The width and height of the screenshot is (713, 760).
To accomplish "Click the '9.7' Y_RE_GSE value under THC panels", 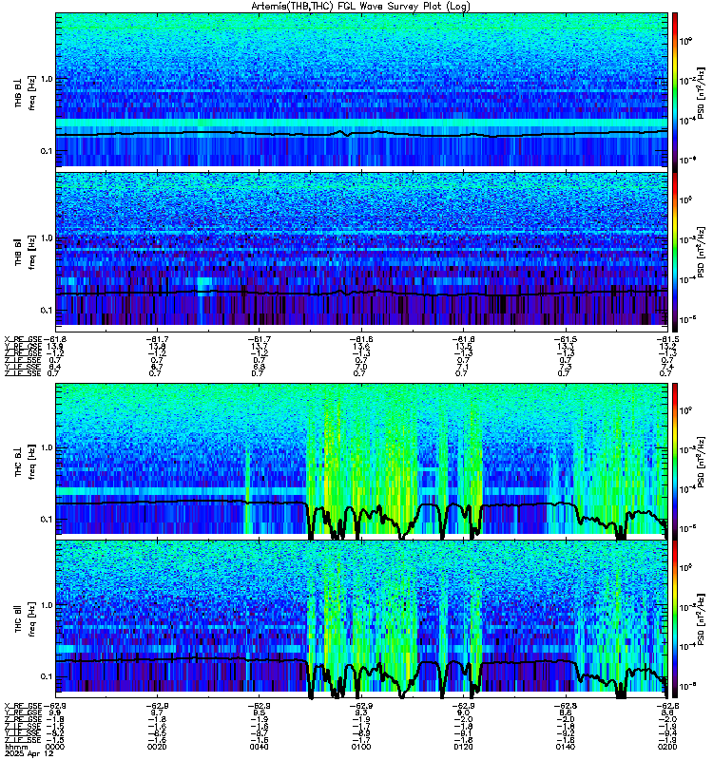I will (157, 712).
